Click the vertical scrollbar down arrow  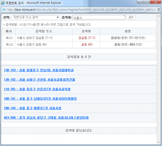tap(159, 143)
